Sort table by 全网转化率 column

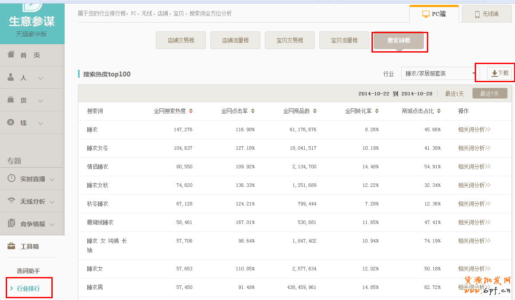377,111
